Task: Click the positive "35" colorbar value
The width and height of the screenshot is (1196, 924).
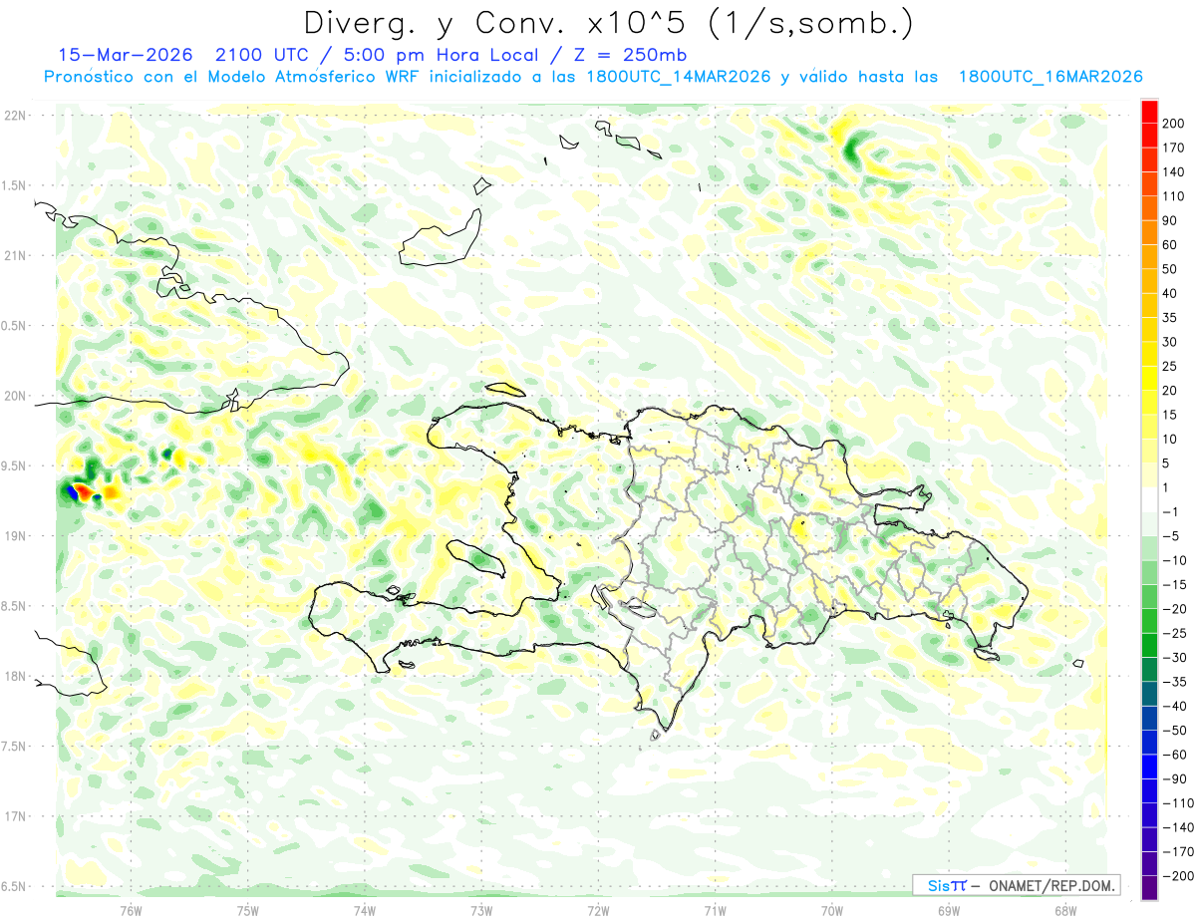Action: (x=1170, y=318)
